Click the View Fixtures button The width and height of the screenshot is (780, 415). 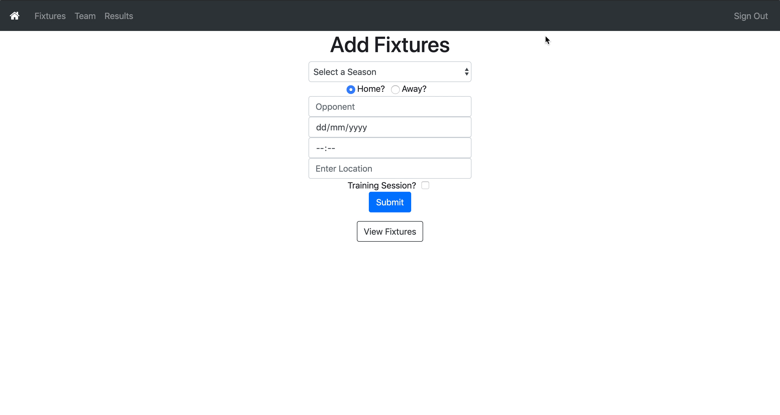coord(390,232)
